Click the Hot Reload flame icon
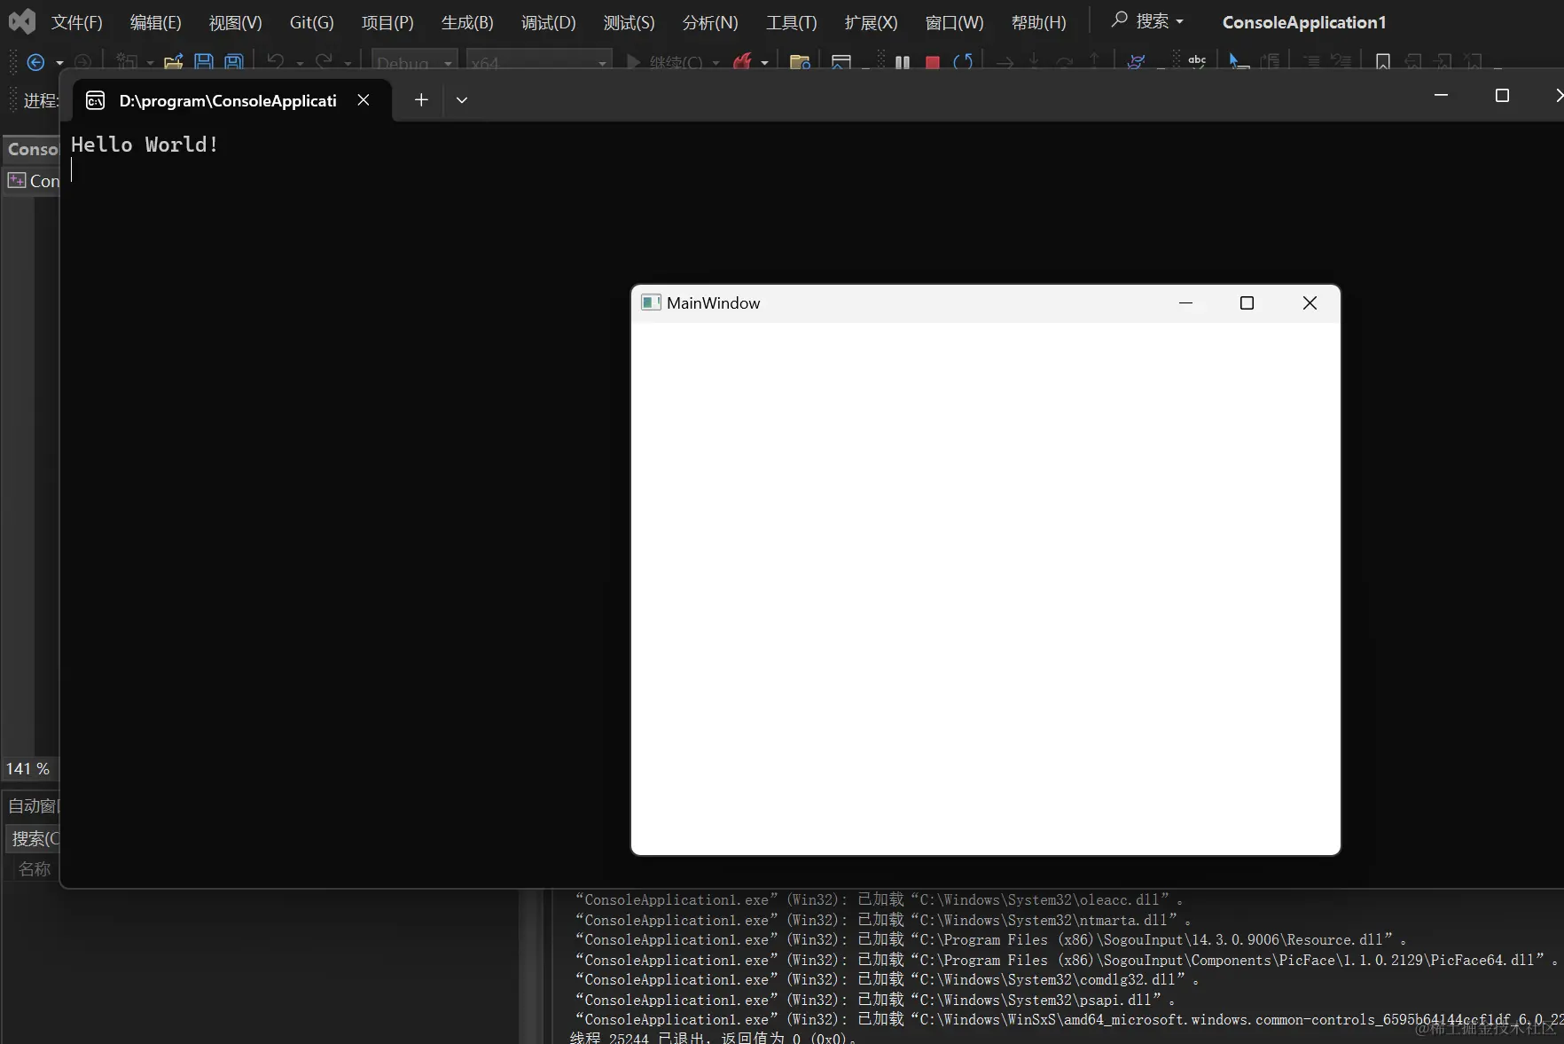This screenshot has width=1564, height=1044. coord(742,62)
